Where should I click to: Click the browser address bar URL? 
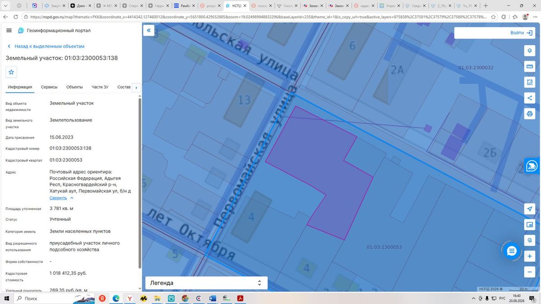point(259,17)
